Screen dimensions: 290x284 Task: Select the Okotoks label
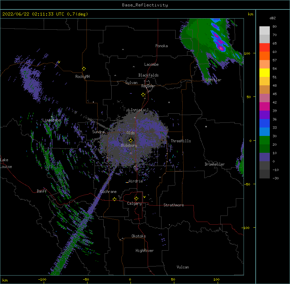[x=139, y=236]
